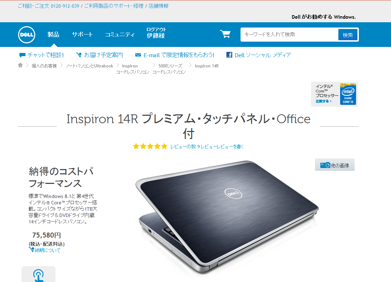Click the five-star review rating
Image resolution: width=391 pixels, height=282 pixels.
[x=150, y=146]
